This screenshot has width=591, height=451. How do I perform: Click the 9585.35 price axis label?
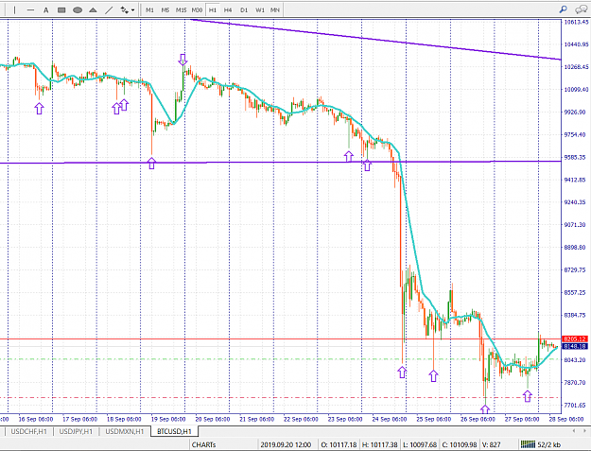[x=576, y=157]
